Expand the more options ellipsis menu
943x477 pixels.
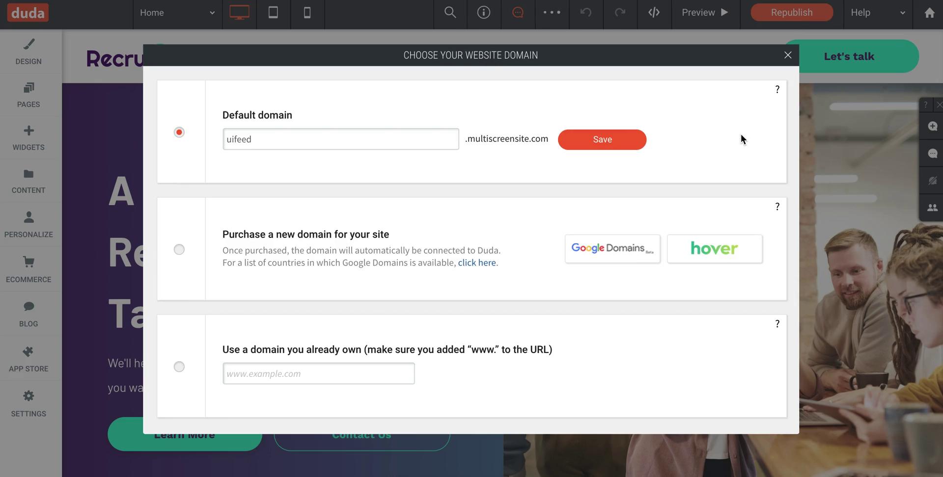(552, 13)
